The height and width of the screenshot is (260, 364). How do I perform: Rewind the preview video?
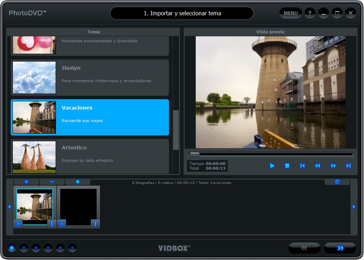point(317,166)
